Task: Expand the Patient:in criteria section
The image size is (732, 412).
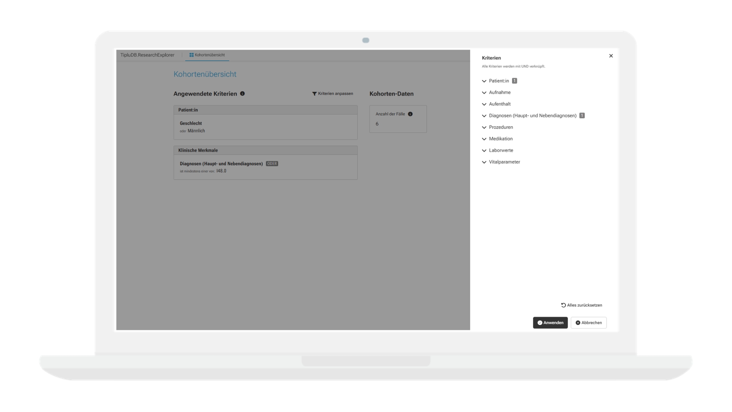Action: click(499, 81)
